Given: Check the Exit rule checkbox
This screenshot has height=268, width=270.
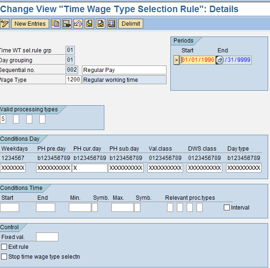Looking at the screenshot, I should click(x=4, y=246).
